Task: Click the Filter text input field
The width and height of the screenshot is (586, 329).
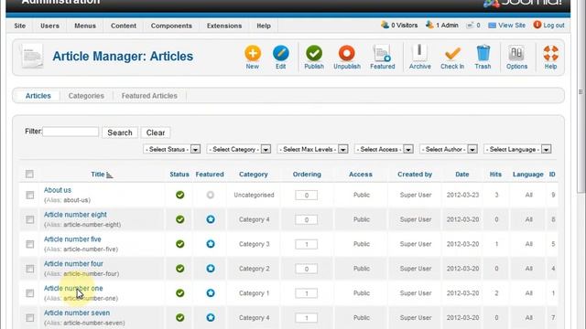Action: click(71, 132)
